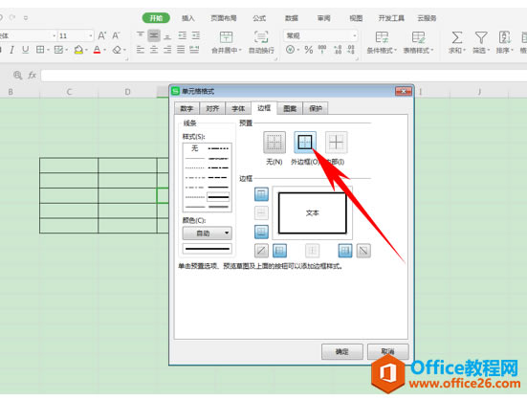Align text right
This screenshot has width=527, height=400.
click(x=167, y=50)
